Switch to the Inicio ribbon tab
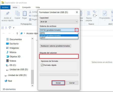Viewport: 113px width, 92px height. point(15,7)
